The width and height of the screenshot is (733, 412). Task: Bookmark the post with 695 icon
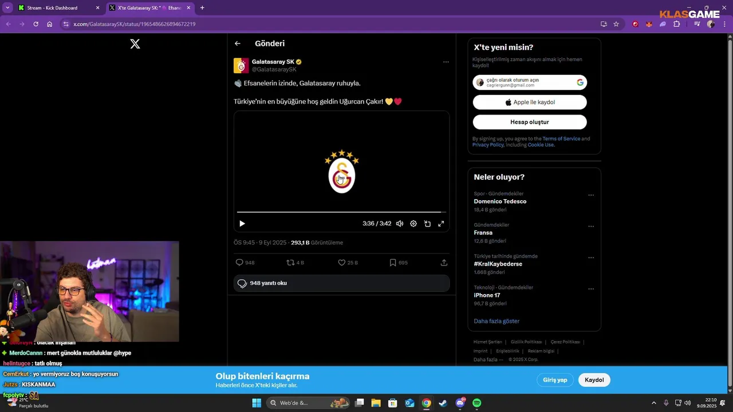coord(399,263)
